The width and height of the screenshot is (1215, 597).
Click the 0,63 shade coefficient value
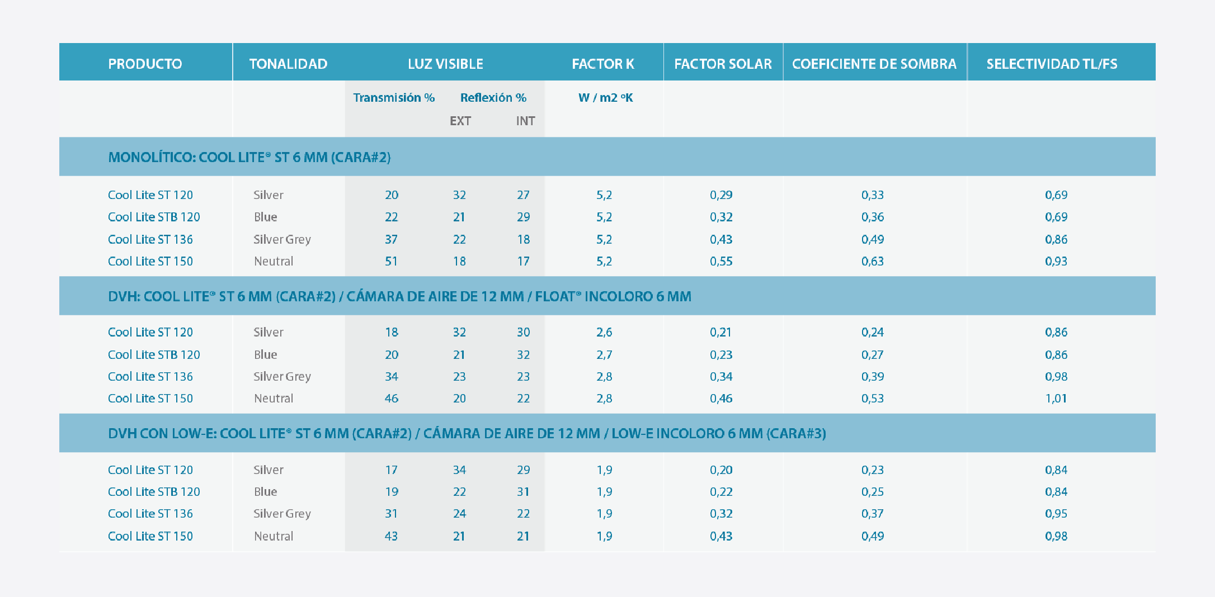[873, 261]
